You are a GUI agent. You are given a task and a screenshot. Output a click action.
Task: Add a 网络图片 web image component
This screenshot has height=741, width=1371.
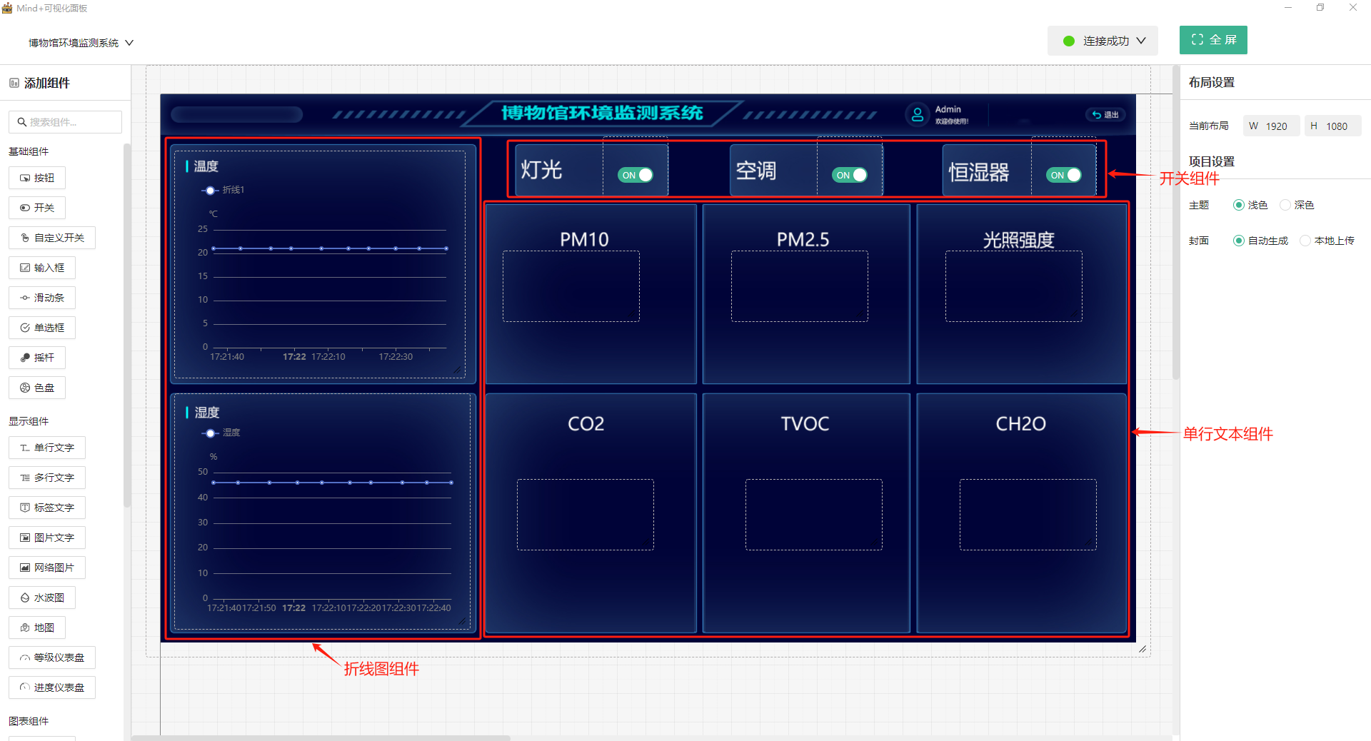pos(47,568)
